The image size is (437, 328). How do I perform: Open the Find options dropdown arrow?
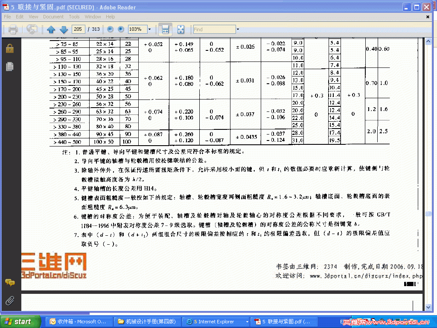pos(237,29)
